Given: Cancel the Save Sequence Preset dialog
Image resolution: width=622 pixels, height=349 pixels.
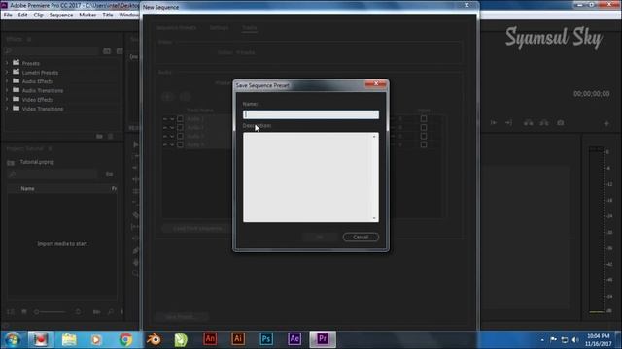Looking at the screenshot, I should tap(361, 237).
